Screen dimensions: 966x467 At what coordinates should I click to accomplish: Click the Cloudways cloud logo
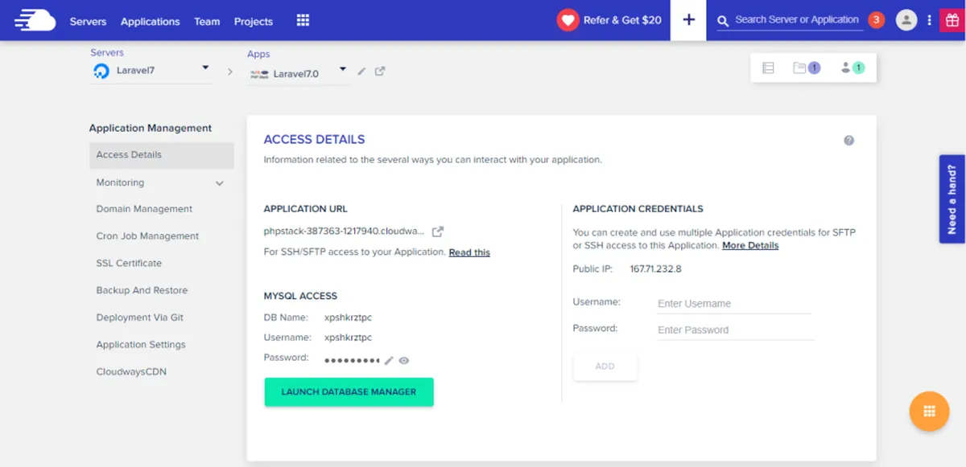point(35,20)
